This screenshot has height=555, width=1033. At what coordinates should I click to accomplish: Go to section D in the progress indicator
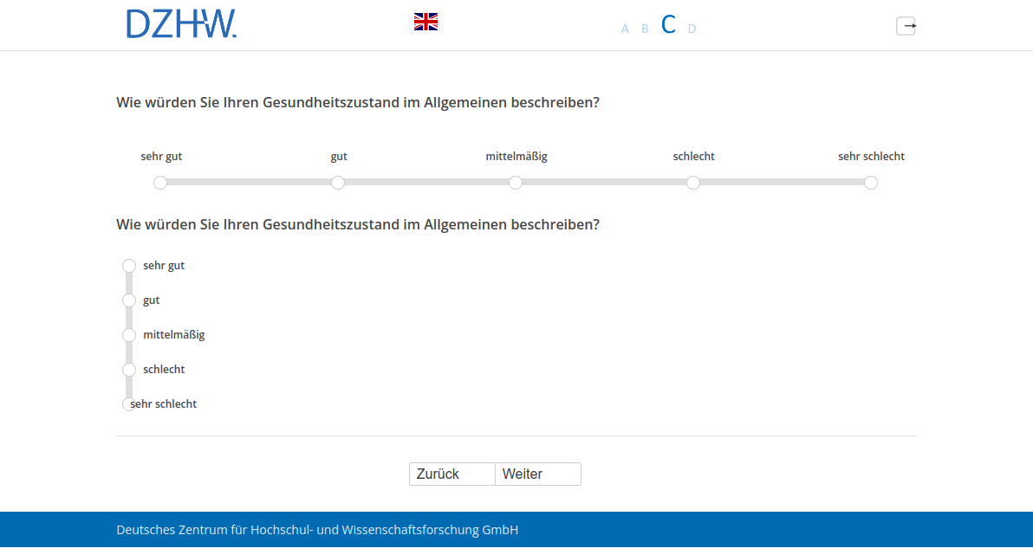[692, 29]
